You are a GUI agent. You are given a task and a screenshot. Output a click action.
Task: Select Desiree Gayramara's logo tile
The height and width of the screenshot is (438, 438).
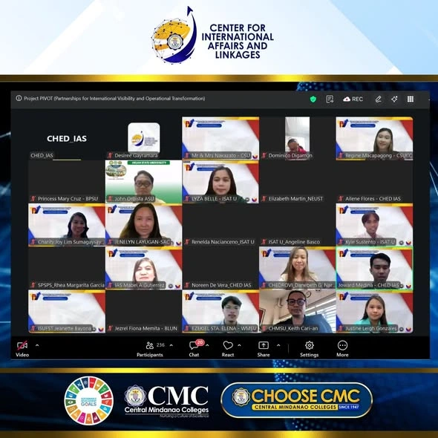143,138
